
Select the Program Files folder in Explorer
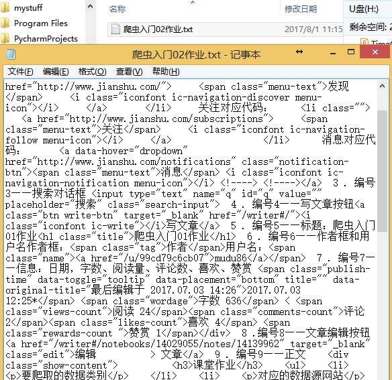(x=41, y=23)
